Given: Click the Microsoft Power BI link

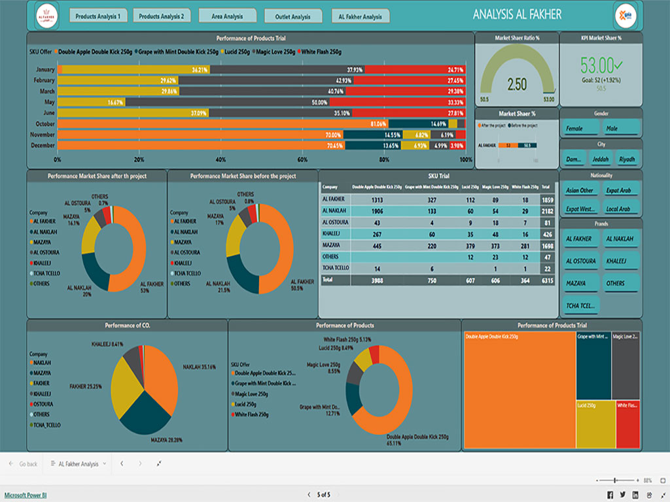Looking at the screenshot, I should click(x=26, y=495).
